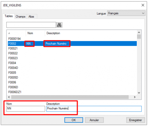Switch to the Champs tab

pos(20,16)
